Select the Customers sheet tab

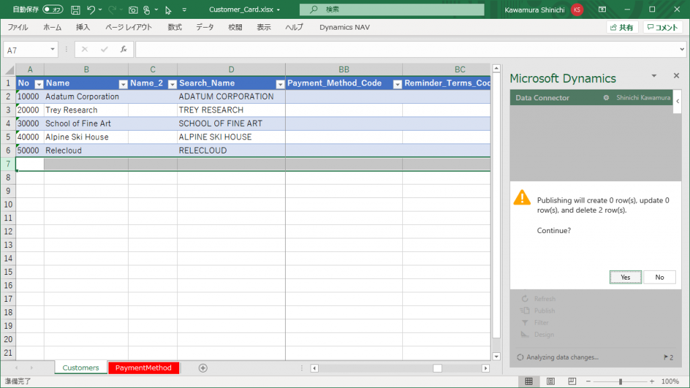(81, 368)
